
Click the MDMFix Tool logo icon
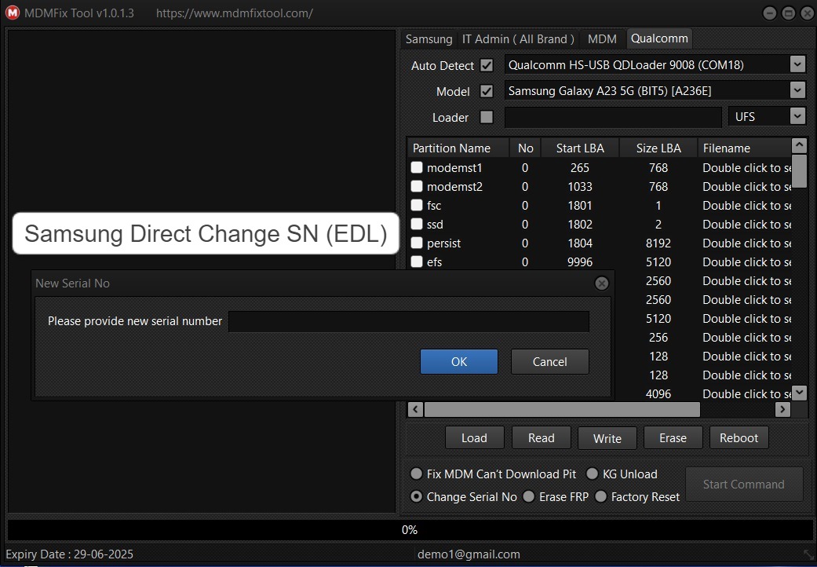pyautogui.click(x=13, y=13)
